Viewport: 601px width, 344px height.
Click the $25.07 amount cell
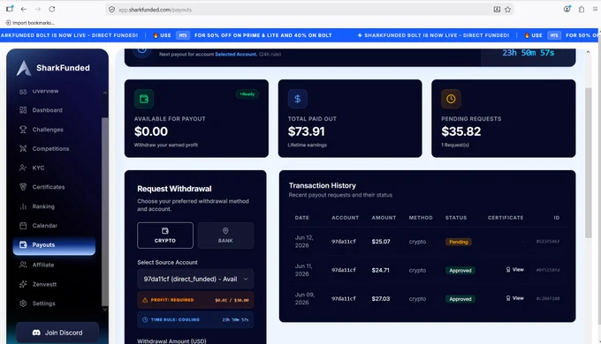(x=381, y=242)
